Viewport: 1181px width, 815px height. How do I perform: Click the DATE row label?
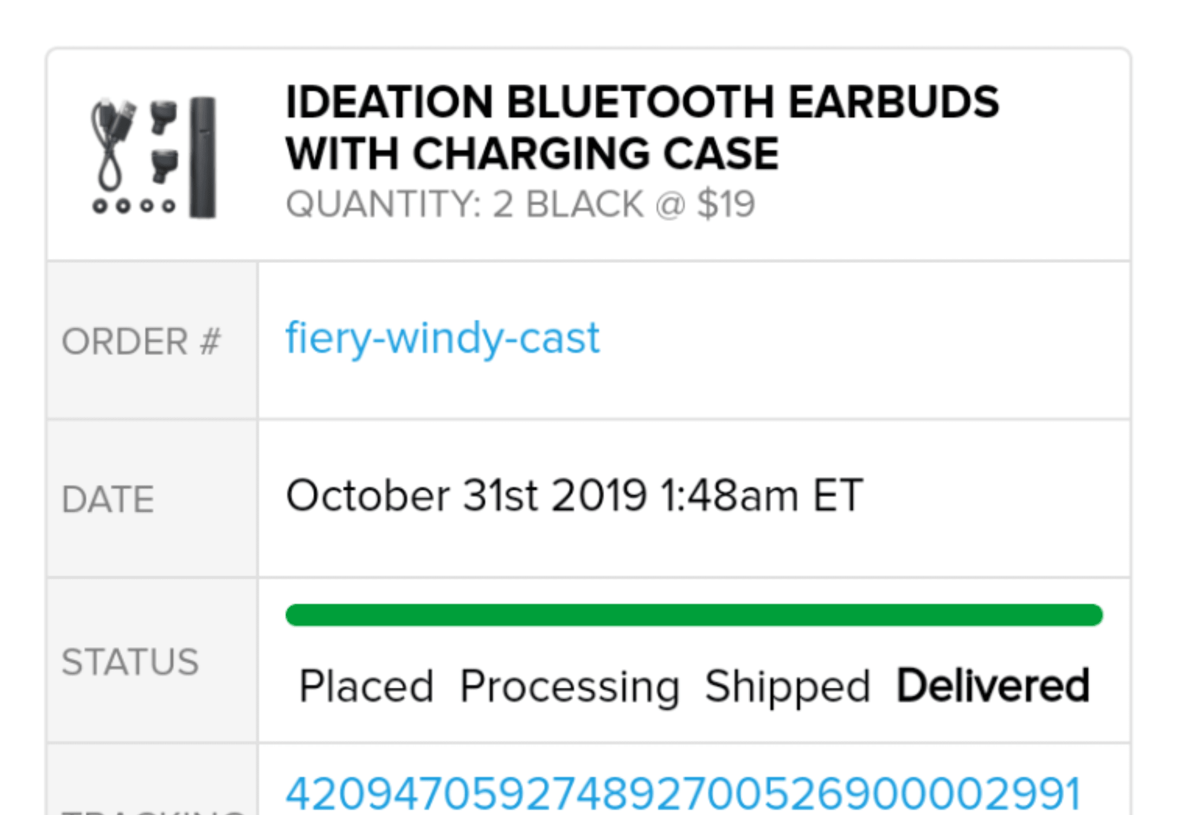(x=108, y=499)
